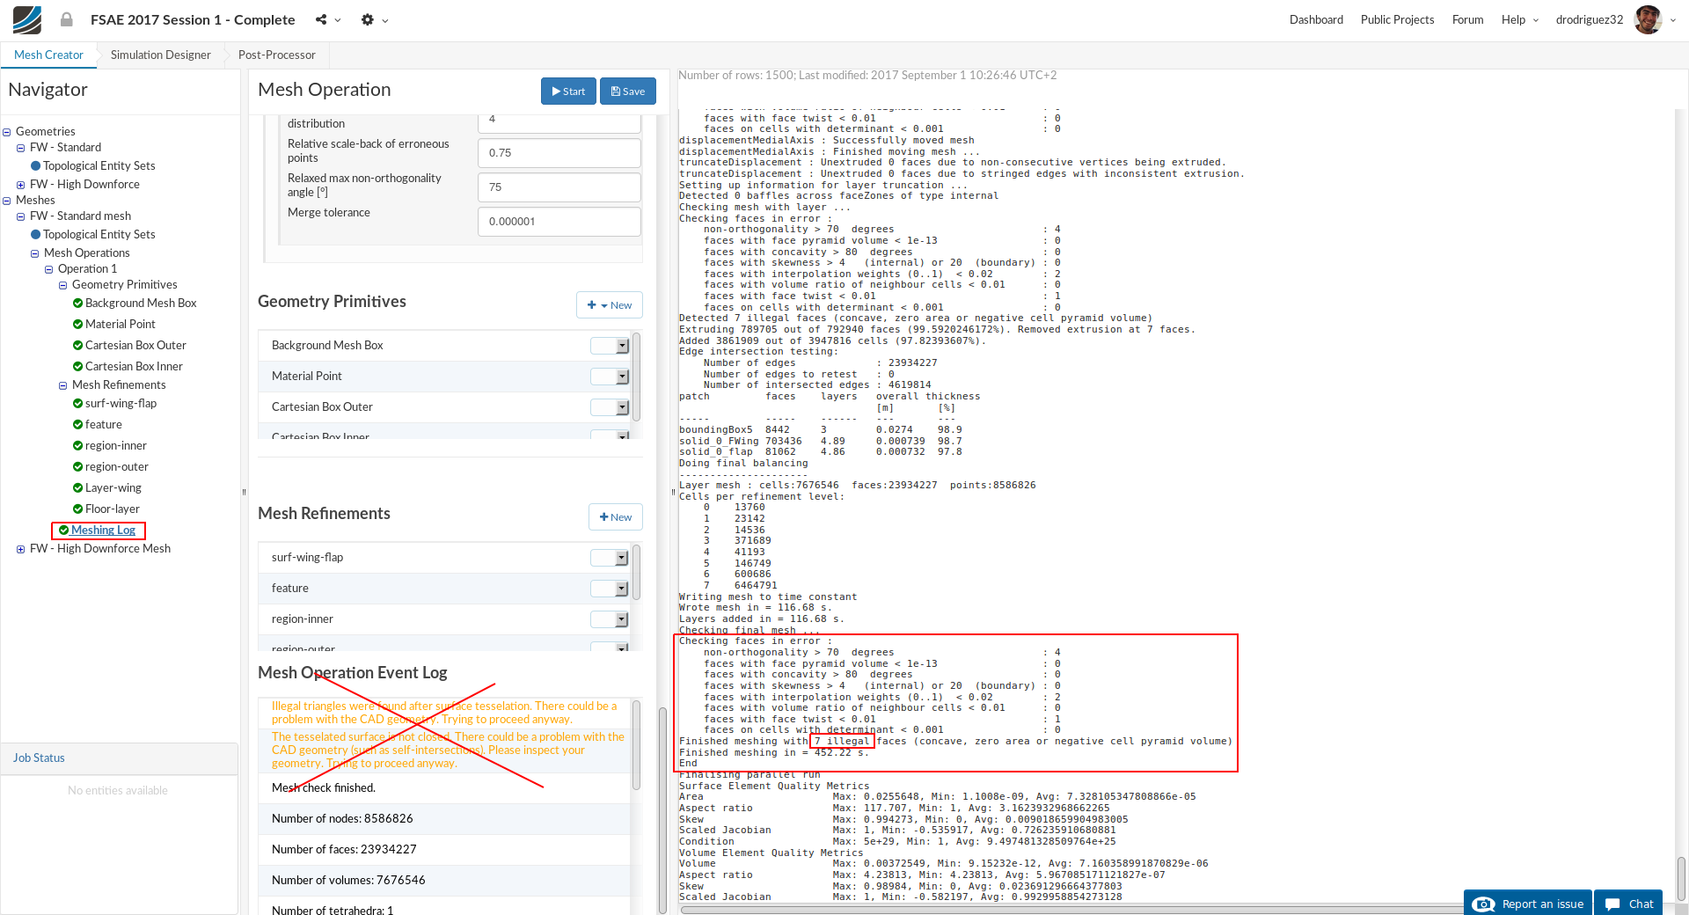Click green check icon beside region-inner in Navigator
Screen dimensions: 1689x915
tap(77, 445)
